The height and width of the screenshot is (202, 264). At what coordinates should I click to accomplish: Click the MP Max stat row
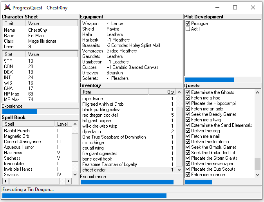tap(40, 99)
